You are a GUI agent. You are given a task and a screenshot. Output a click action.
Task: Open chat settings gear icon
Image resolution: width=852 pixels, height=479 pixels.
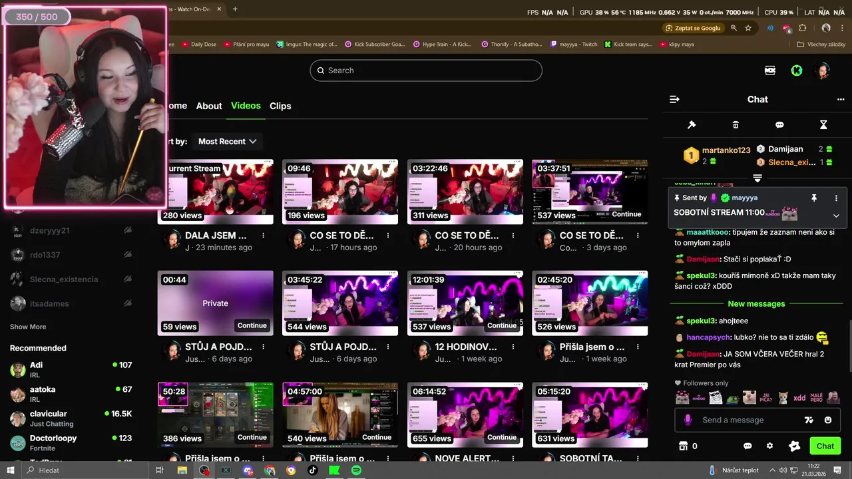pos(770,446)
